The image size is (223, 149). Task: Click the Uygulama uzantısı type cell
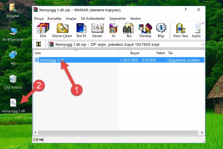[184, 60]
